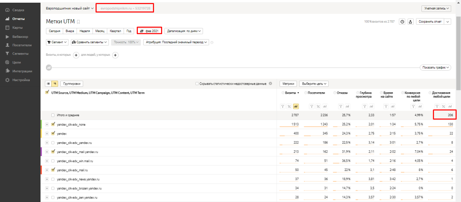Click the Сохранить отчет button
This screenshot has width=461, height=202.
(429, 22)
